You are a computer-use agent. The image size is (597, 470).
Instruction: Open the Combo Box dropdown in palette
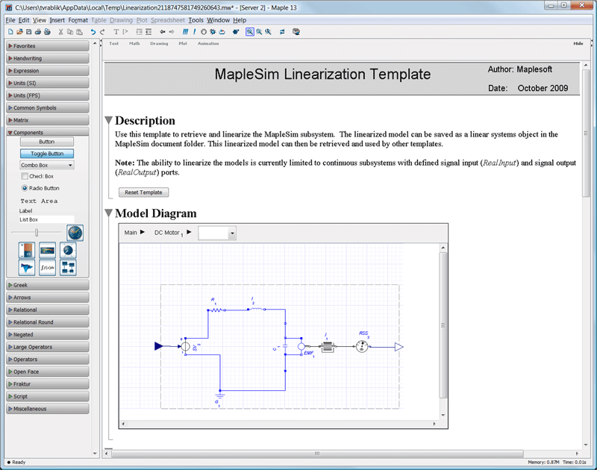click(70, 165)
